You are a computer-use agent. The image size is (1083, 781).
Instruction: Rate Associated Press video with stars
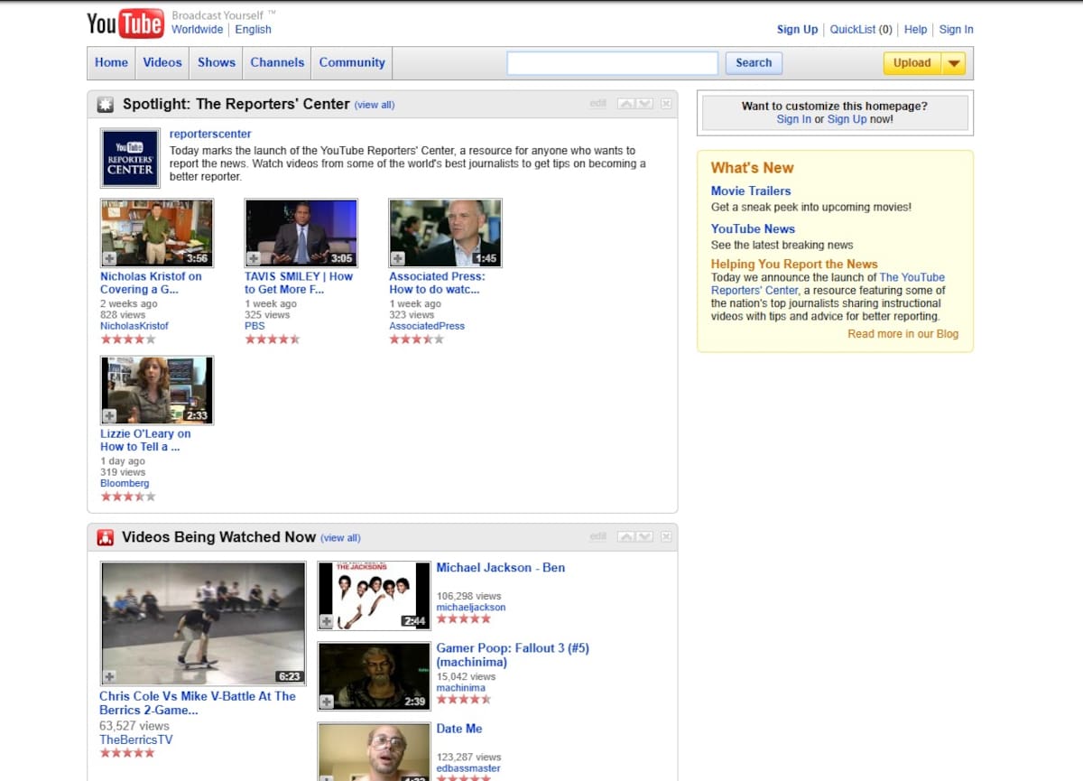(x=417, y=339)
